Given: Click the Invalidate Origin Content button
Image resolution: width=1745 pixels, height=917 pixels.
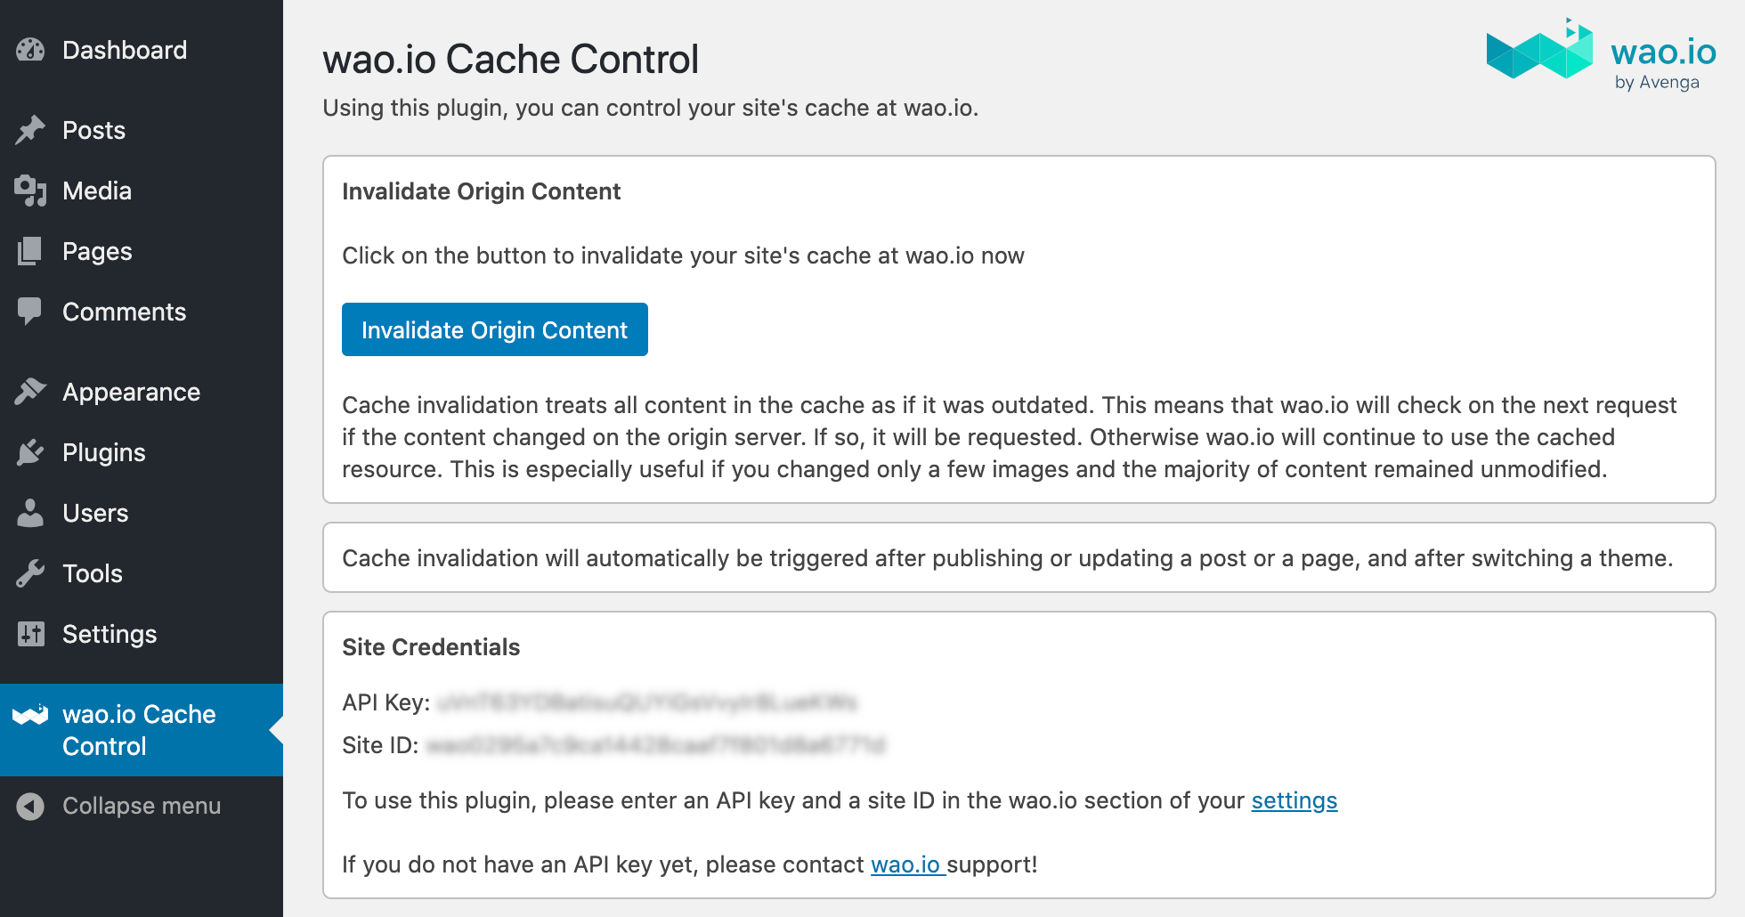Looking at the screenshot, I should (x=495, y=329).
